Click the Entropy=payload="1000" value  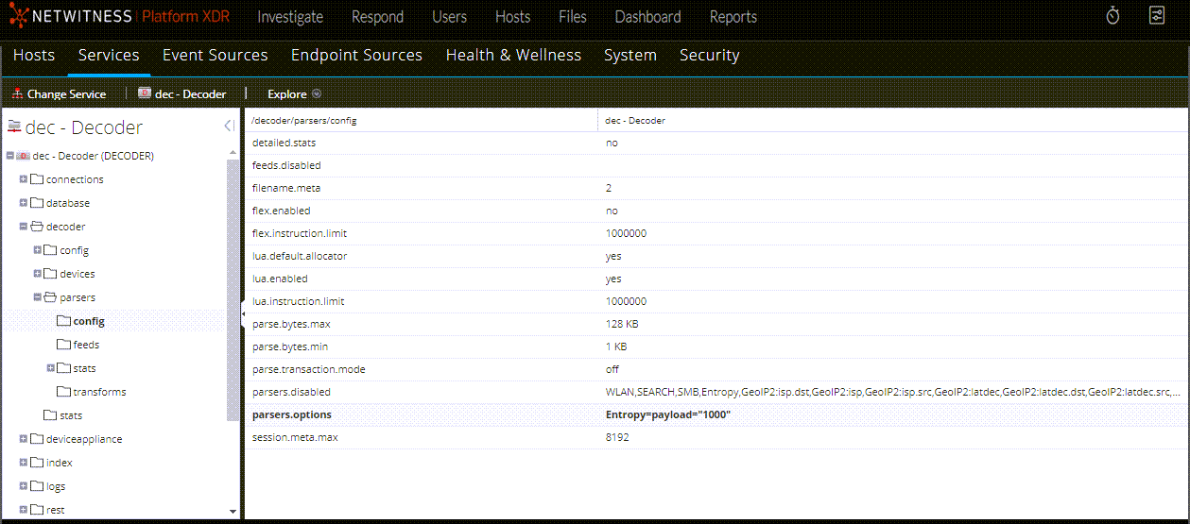668,415
